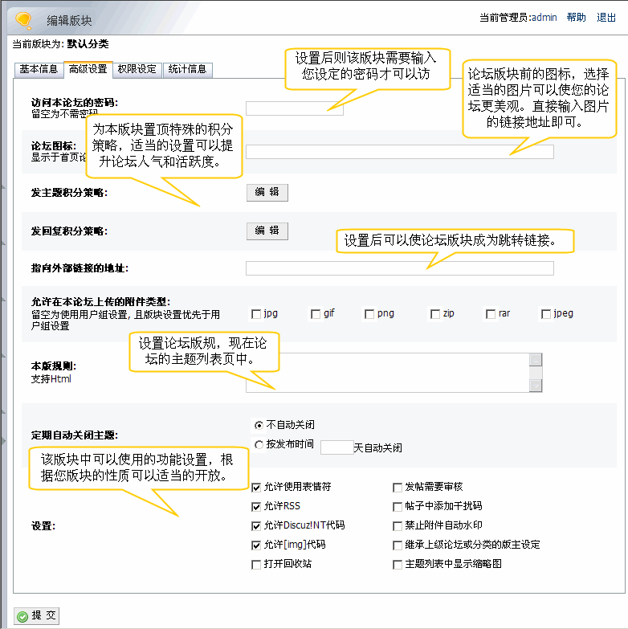Select the 统计信息 tab

pyautogui.click(x=187, y=69)
